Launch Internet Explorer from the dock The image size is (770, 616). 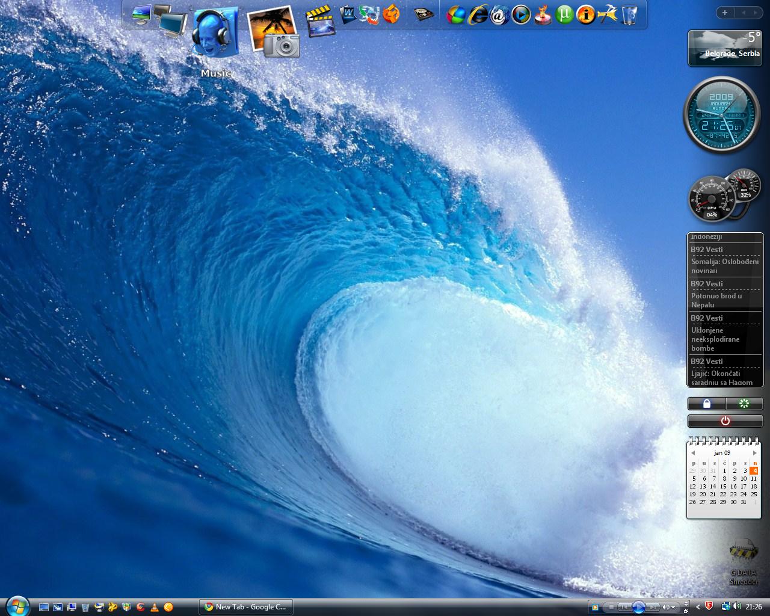pos(479,14)
